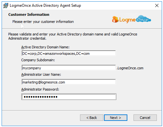The image size is (163, 127).
Task: Click the installer icon in the title bar
Action: [x=6, y=5]
